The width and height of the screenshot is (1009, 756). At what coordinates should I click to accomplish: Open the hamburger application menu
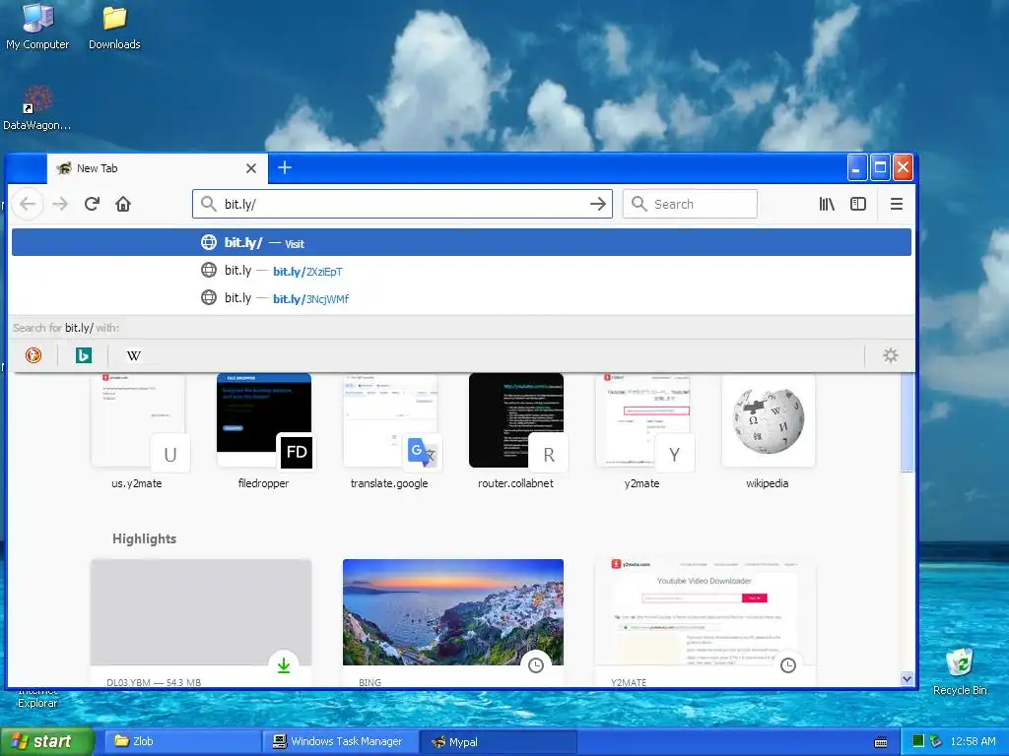(x=896, y=204)
